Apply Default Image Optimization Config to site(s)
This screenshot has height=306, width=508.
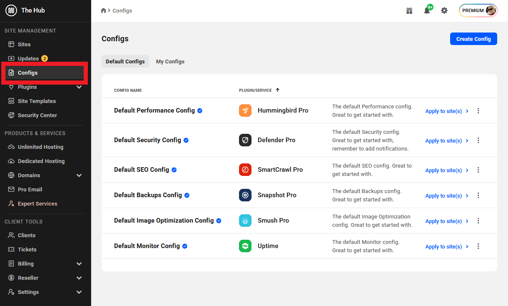pos(447,221)
